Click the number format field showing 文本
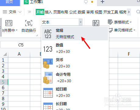 coord(60,22)
